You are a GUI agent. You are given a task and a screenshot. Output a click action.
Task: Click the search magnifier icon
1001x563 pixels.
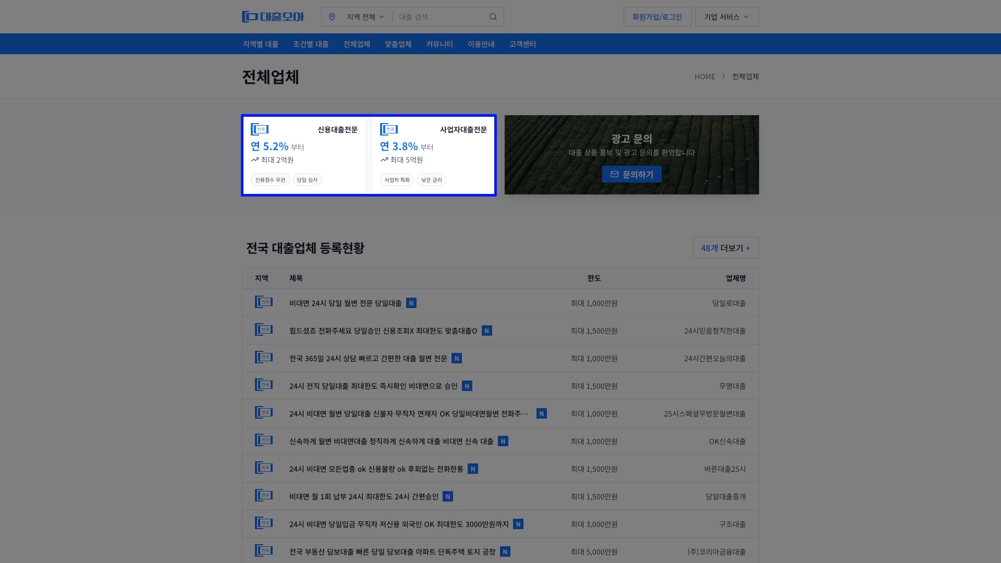coord(493,16)
